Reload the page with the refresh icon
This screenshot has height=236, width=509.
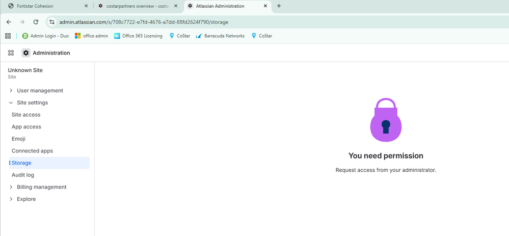click(36, 22)
